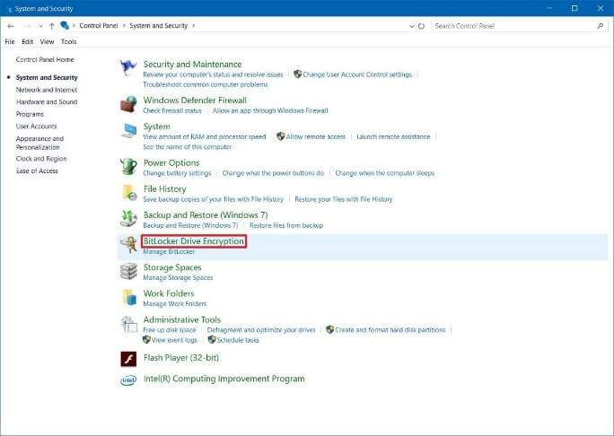The width and height of the screenshot is (614, 436).
Task: Click Defragment and optimize your drives
Action: coord(261,330)
